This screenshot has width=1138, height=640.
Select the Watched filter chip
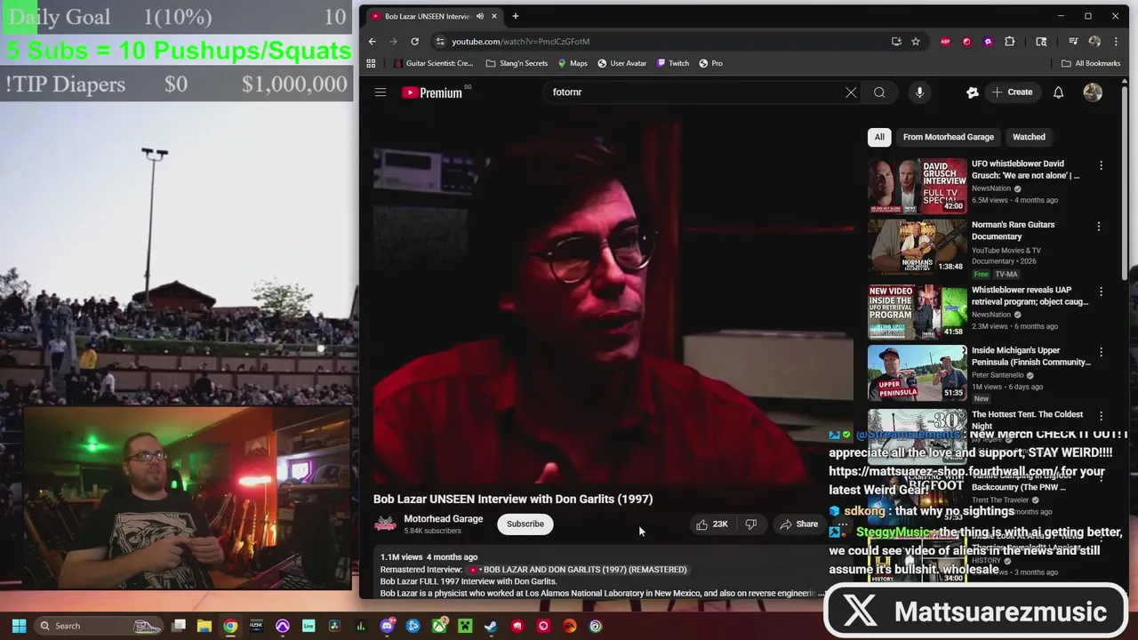[x=1029, y=137]
